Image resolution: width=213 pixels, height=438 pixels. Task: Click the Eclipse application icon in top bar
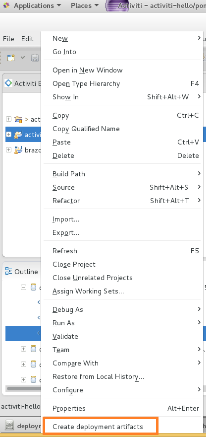coord(117,5)
